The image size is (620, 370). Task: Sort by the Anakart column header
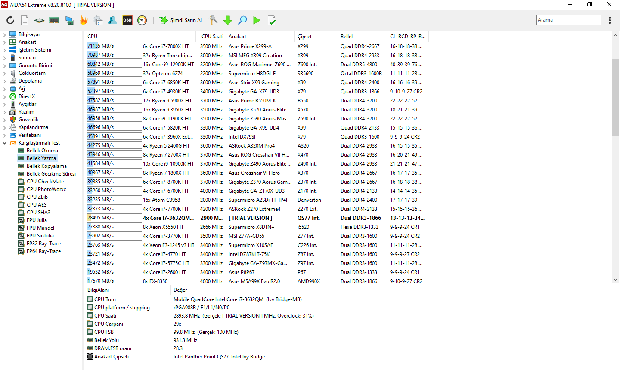[x=260, y=37]
